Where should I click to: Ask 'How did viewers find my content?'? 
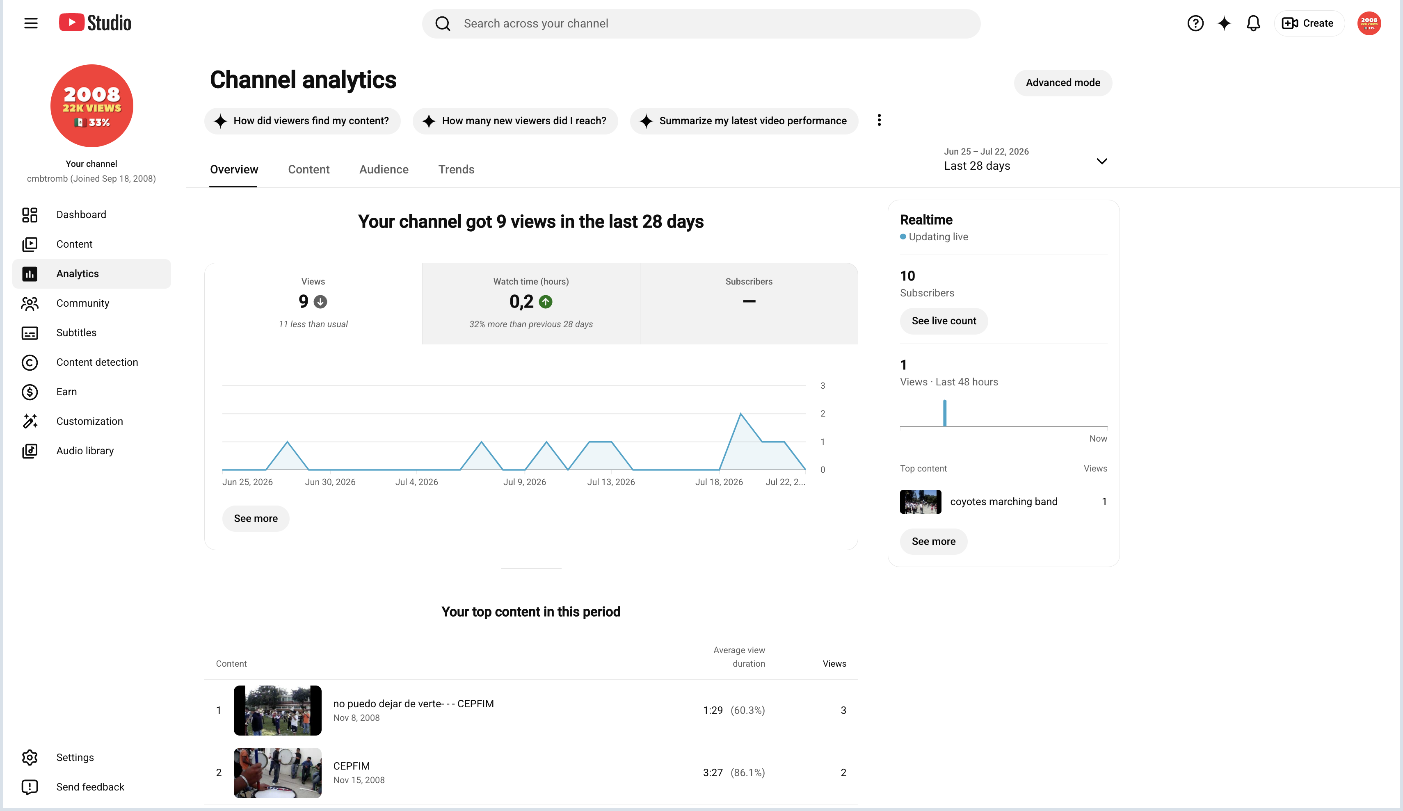point(302,121)
